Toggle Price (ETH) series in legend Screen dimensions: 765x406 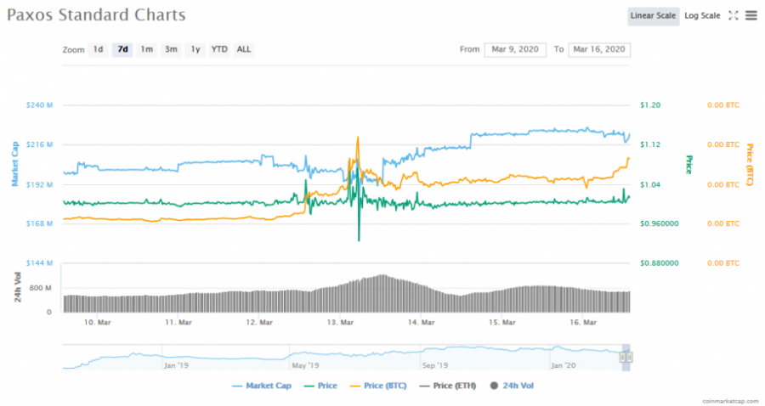pos(448,386)
